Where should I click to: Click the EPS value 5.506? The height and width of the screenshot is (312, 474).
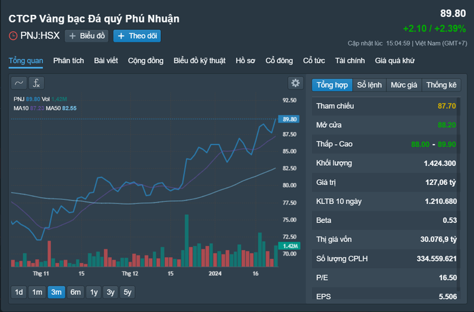coord(448,296)
